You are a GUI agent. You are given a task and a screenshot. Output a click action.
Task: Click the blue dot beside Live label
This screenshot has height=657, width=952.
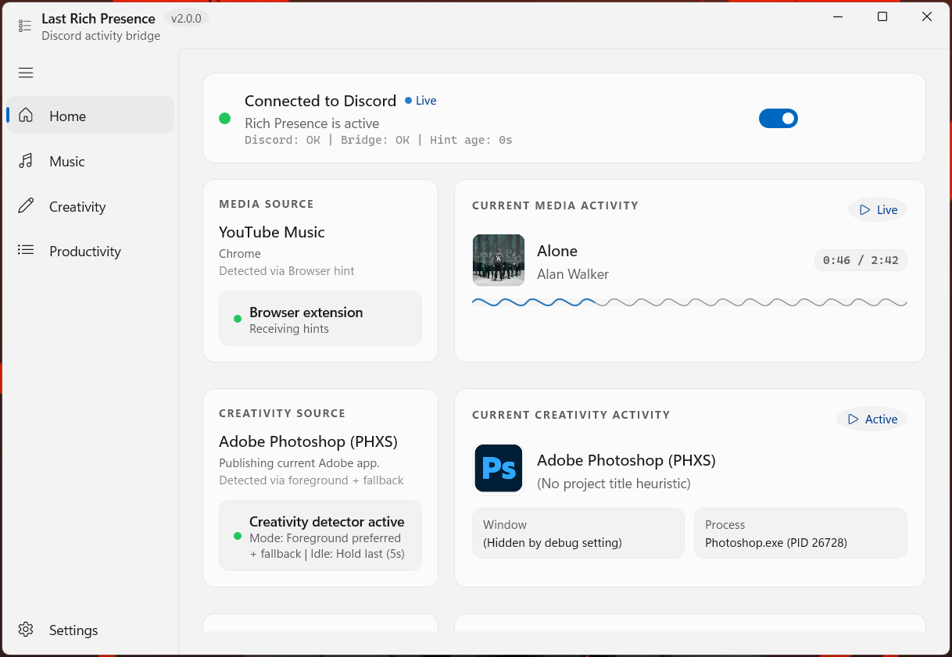(x=408, y=101)
